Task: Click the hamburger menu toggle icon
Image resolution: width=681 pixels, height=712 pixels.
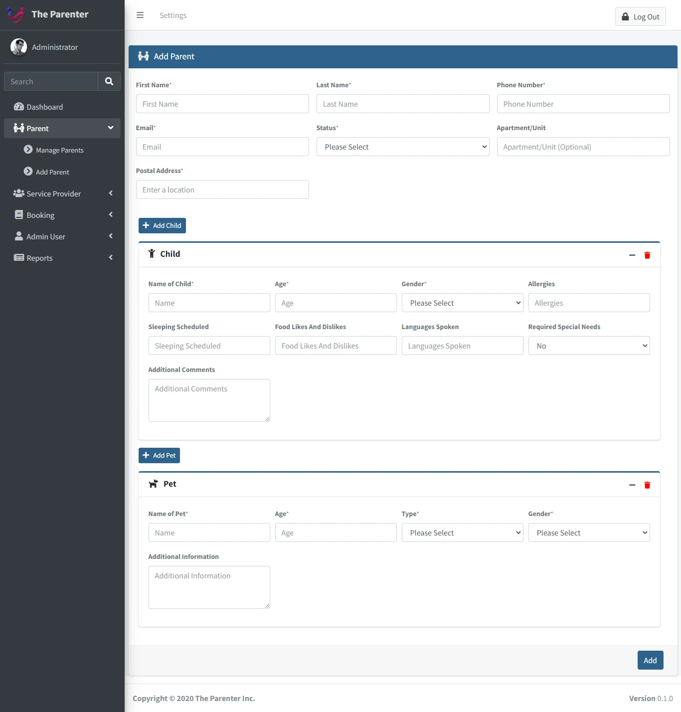Action: pos(140,15)
